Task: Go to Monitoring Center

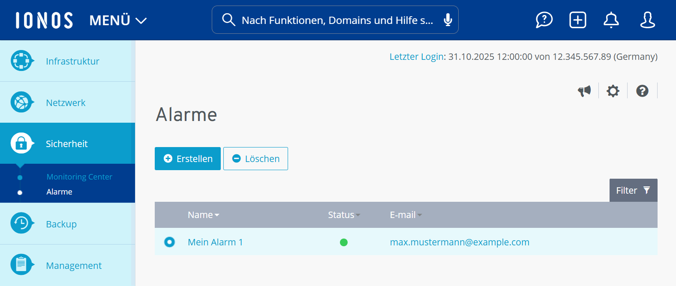Action: (79, 177)
